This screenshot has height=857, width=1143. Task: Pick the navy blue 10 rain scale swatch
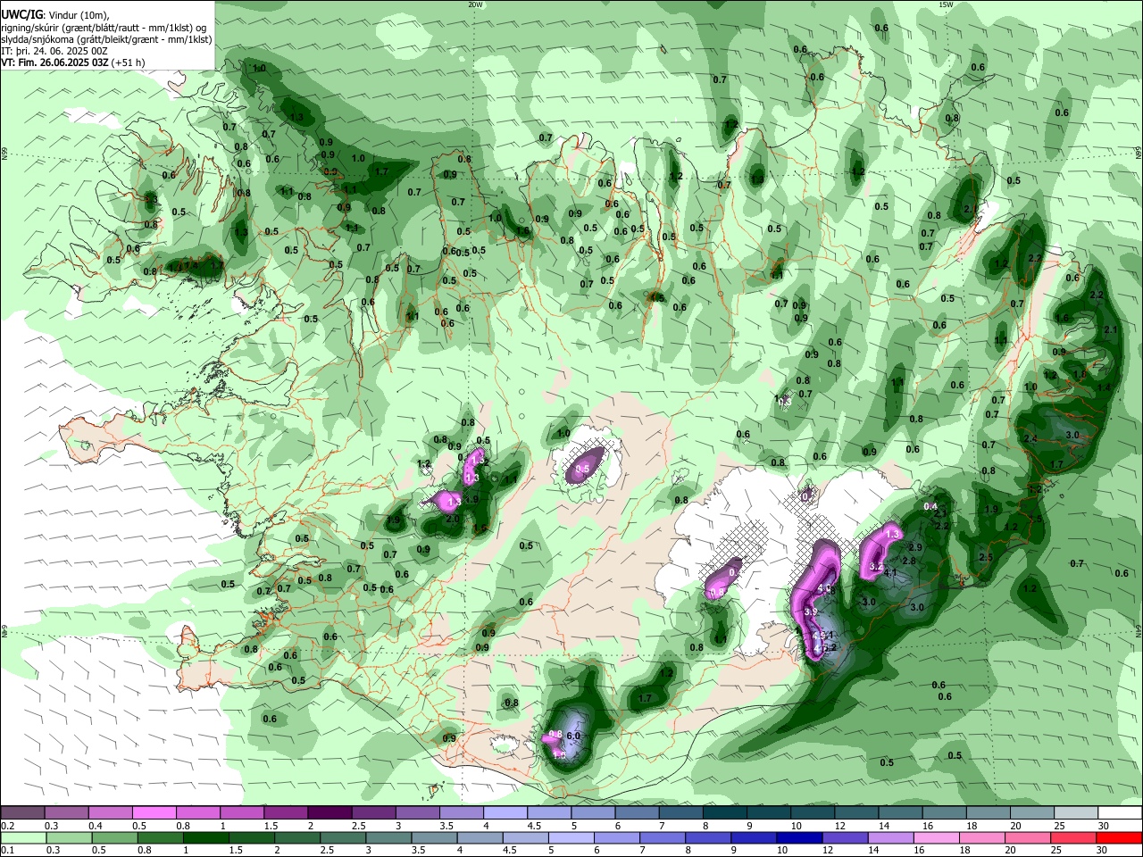tap(798, 837)
